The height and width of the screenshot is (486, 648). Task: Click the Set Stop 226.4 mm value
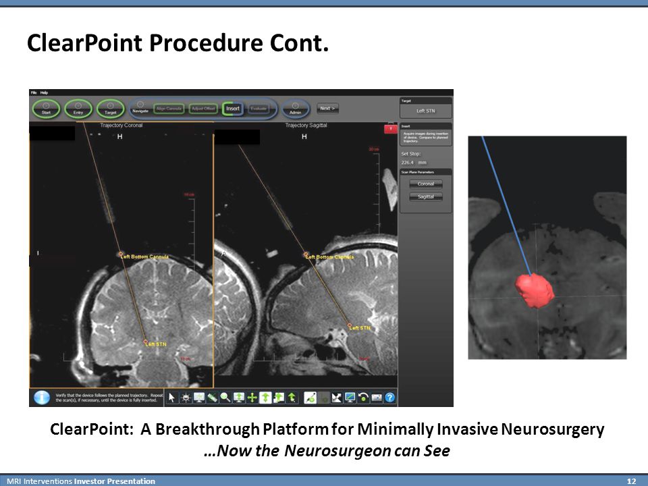tap(414, 163)
